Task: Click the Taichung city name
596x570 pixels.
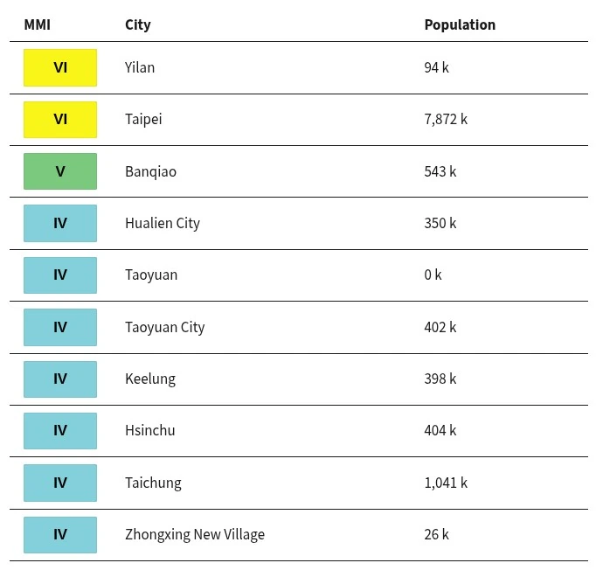Action: [x=153, y=483]
